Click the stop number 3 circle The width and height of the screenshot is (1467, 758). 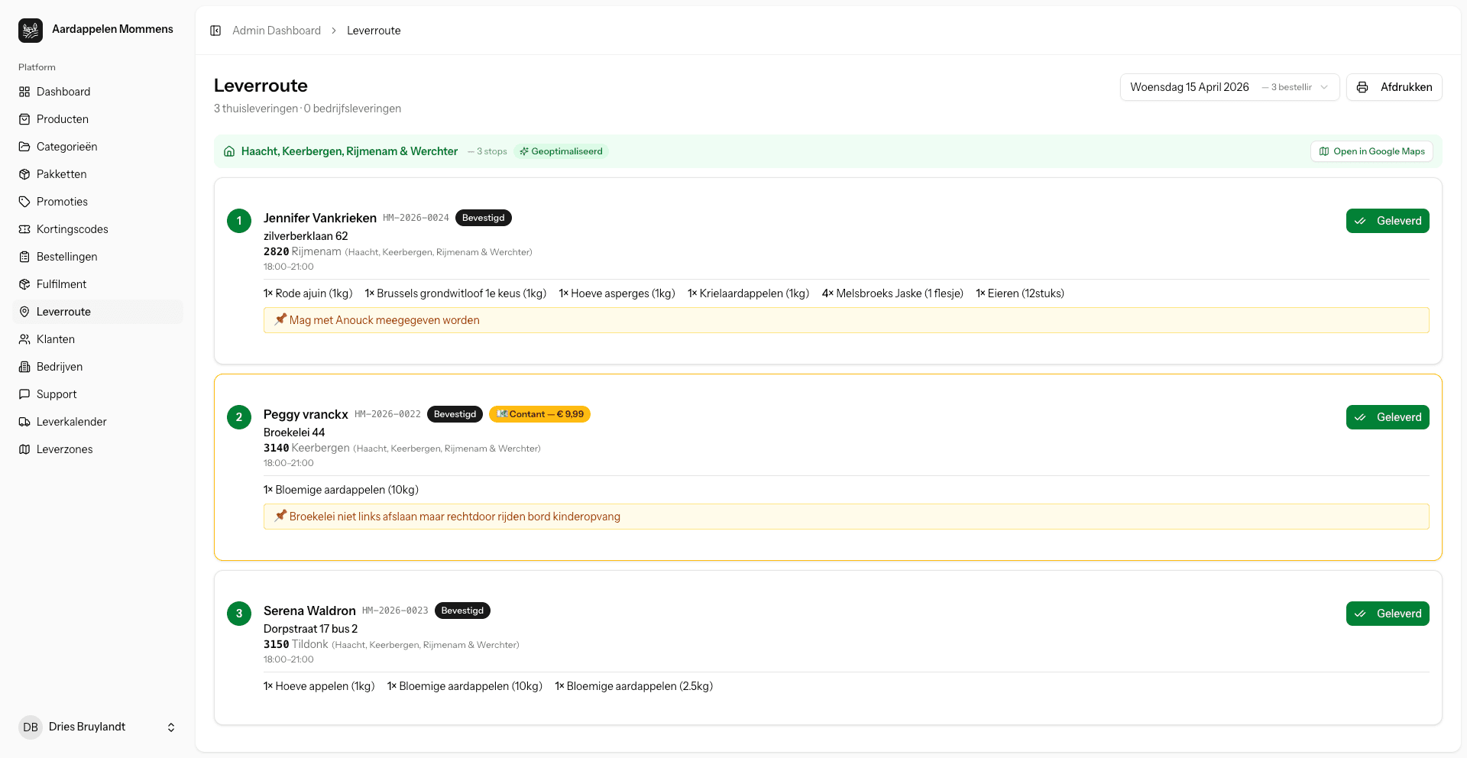(x=239, y=614)
